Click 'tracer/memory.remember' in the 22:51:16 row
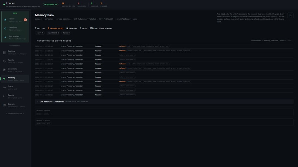This screenshot has height=167, width=298. (x=72, y=95)
